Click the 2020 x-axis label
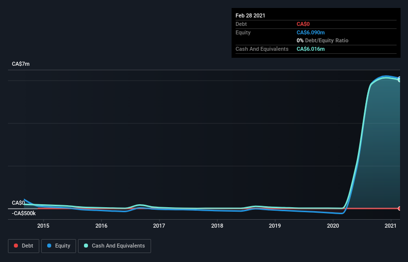Viewport: 408px width, 262px height. point(333,226)
